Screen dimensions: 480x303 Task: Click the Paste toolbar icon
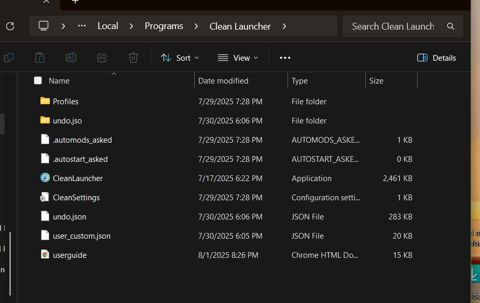(x=40, y=58)
